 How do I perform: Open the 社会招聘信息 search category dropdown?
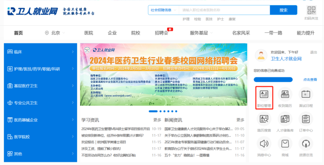click(x=163, y=10)
